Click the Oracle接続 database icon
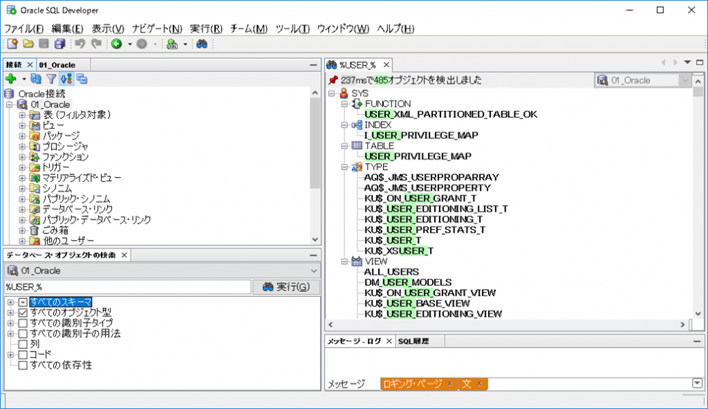This screenshot has width=708, height=409. (x=9, y=94)
